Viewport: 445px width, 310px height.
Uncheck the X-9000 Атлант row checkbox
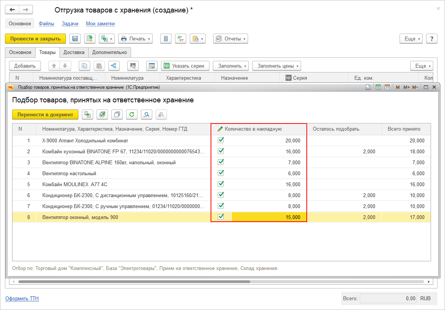[220, 140]
